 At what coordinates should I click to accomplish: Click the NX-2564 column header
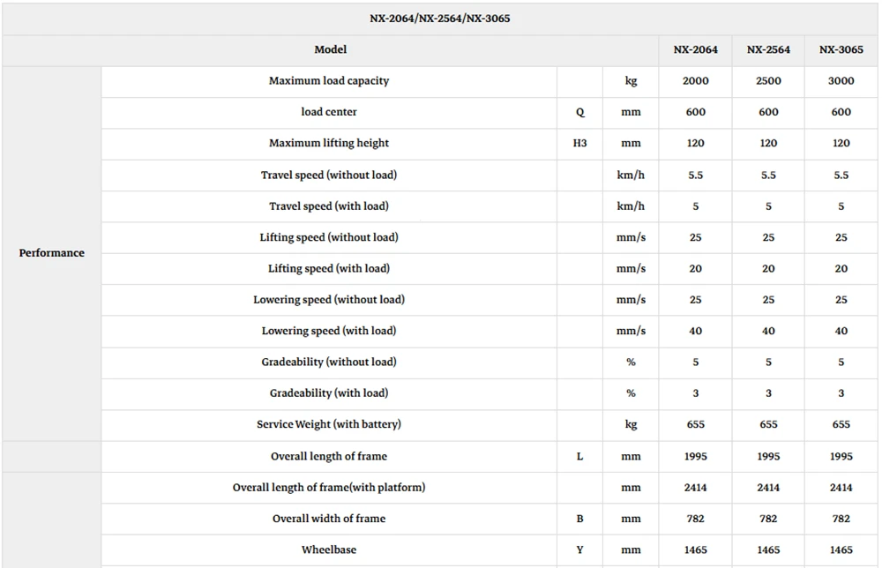click(768, 49)
